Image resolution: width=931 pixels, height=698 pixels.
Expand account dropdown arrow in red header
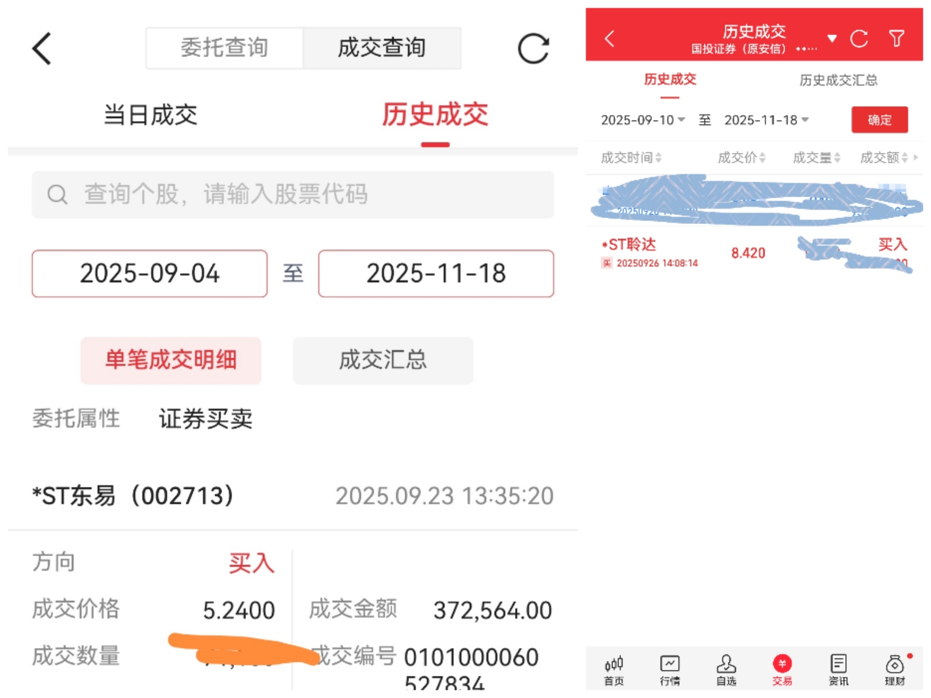[832, 38]
